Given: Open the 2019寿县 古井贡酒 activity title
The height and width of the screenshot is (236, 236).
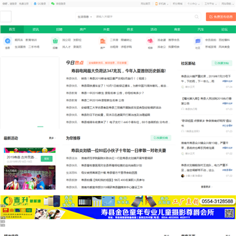Looking at the screenshot, I should 22,157.
